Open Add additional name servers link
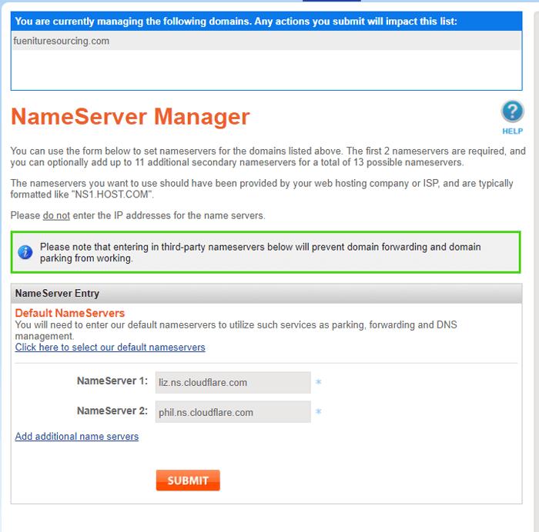 [77, 436]
